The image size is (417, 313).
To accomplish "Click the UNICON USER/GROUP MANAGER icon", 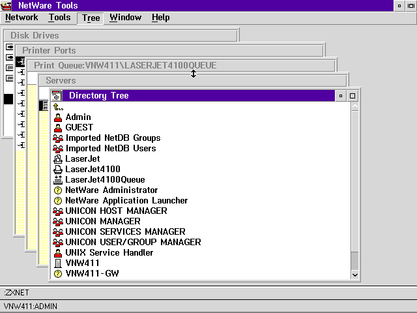I will 58,242.
